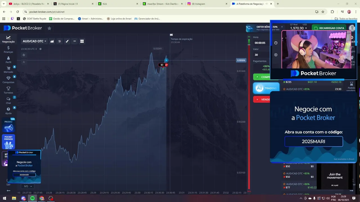Click RECARREGAR CONTA top-up button
The height and width of the screenshot is (202, 360).
pyautogui.click(x=329, y=28)
